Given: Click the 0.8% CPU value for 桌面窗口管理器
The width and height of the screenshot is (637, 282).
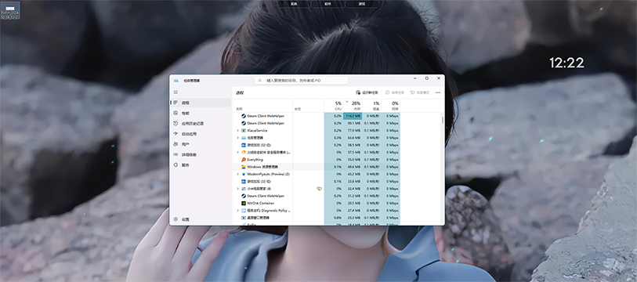Looking at the screenshot, I should point(338,218).
